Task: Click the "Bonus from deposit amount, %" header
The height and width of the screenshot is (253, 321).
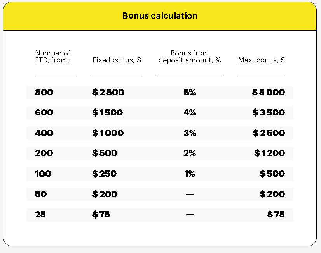Action: click(190, 57)
